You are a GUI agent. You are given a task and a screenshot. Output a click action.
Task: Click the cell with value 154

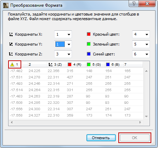click(108, 71)
